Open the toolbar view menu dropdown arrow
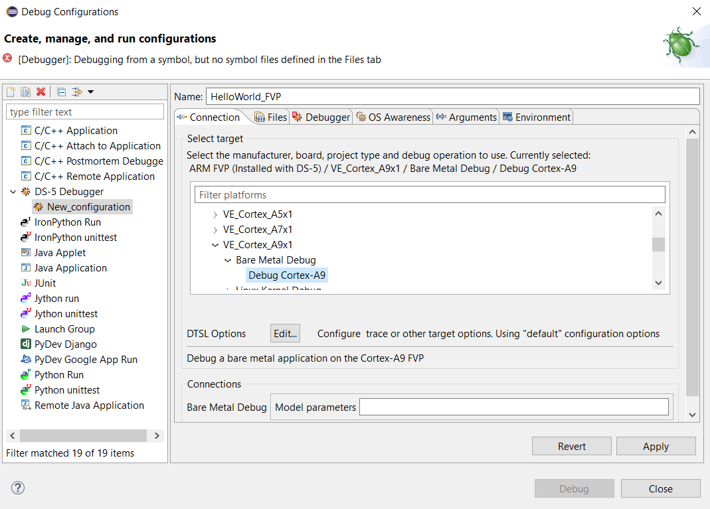The width and height of the screenshot is (710, 509). (x=90, y=92)
